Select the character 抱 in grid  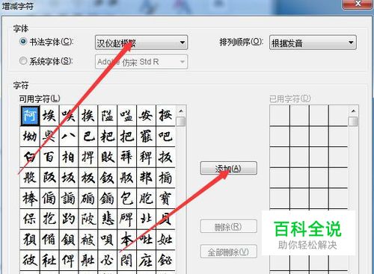(49, 219)
